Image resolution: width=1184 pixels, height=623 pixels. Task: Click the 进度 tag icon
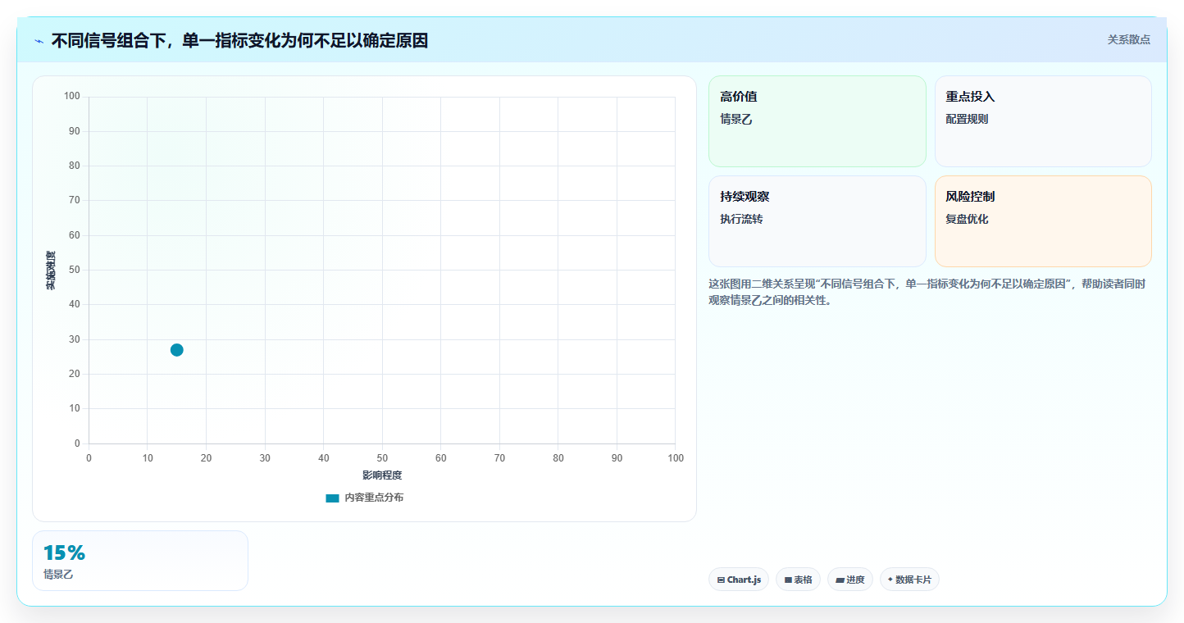(x=840, y=580)
